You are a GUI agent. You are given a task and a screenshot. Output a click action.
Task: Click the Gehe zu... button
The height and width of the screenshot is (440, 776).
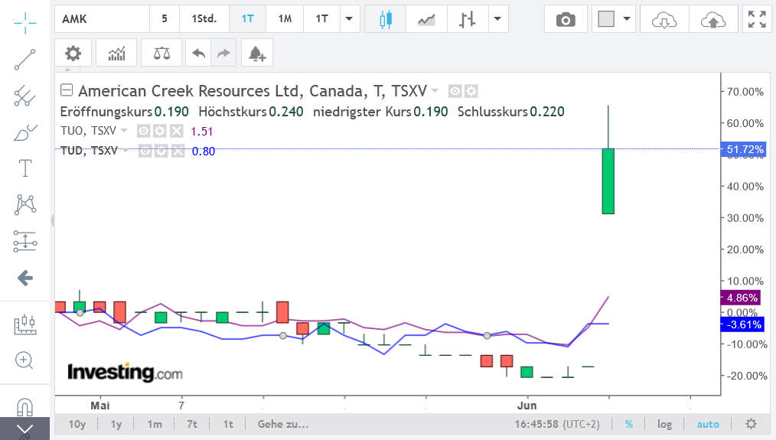pyautogui.click(x=283, y=424)
